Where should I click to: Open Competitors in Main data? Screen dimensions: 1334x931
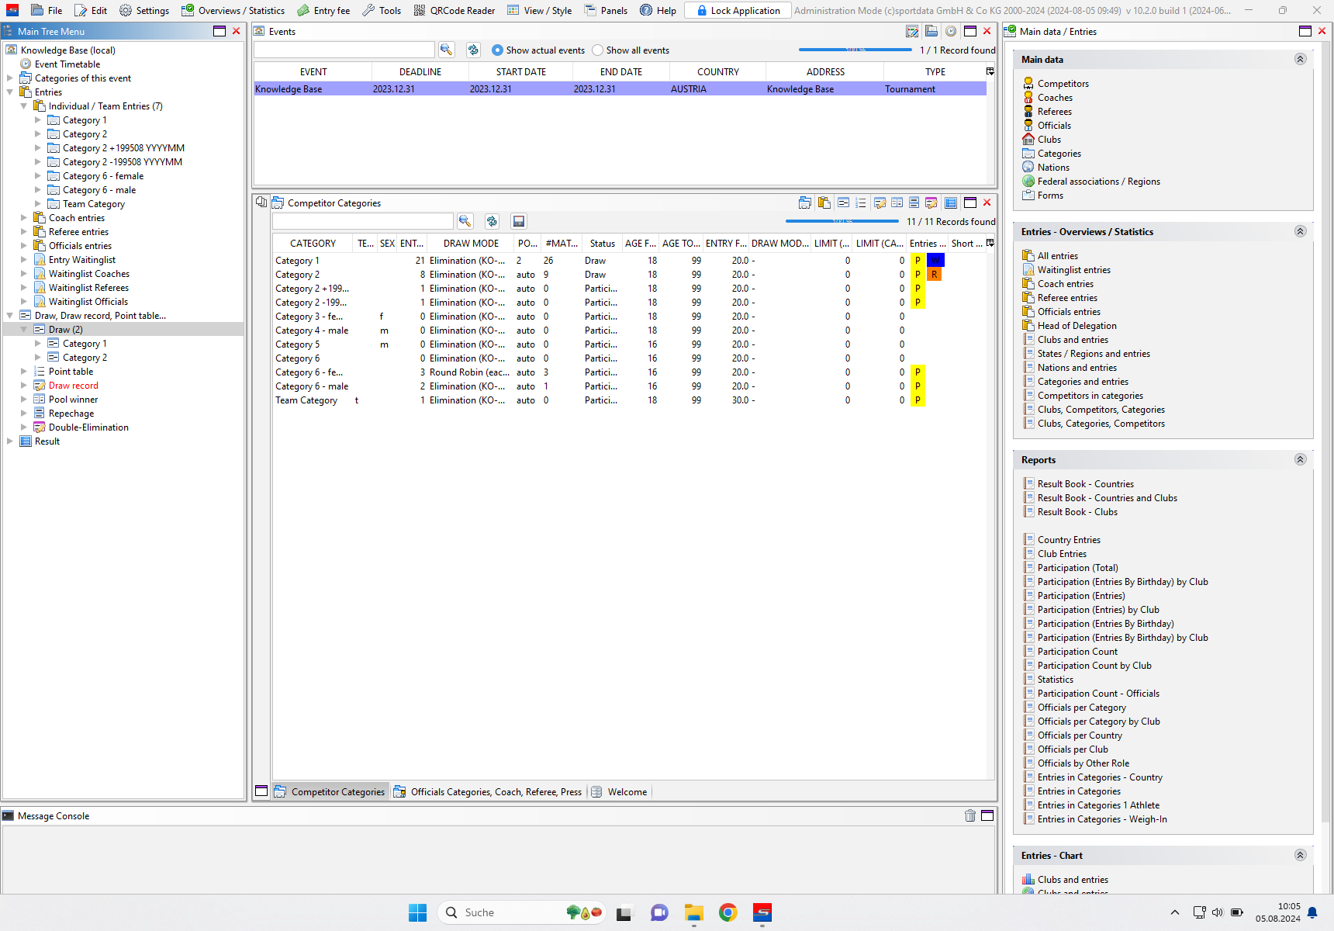(1063, 83)
